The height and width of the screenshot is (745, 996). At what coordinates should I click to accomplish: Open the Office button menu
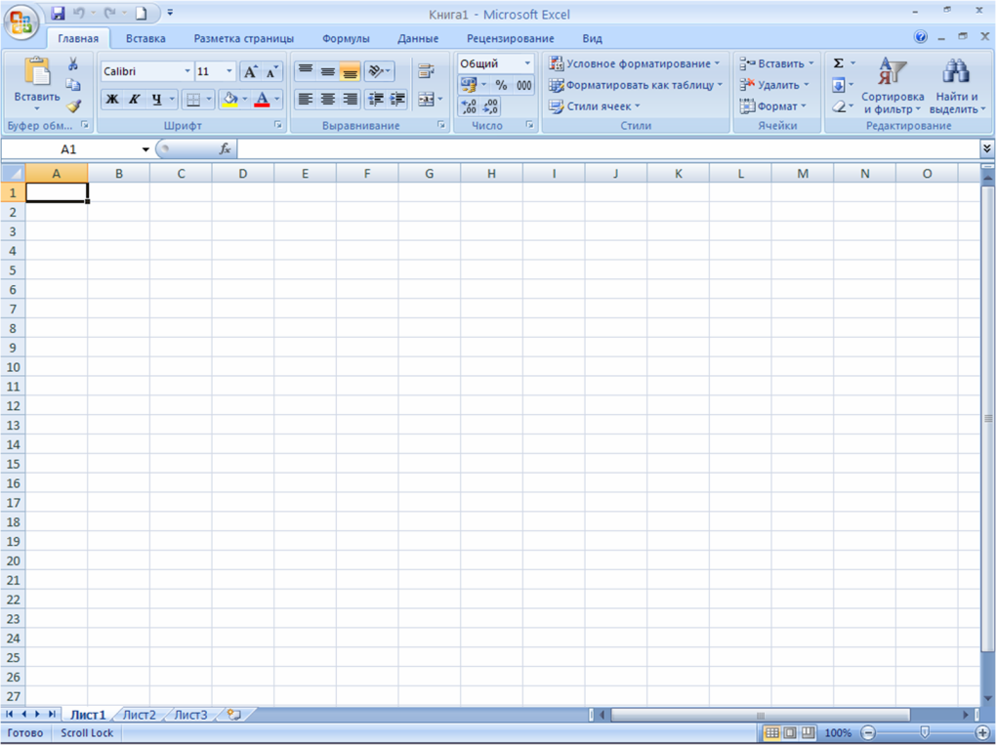[x=21, y=22]
